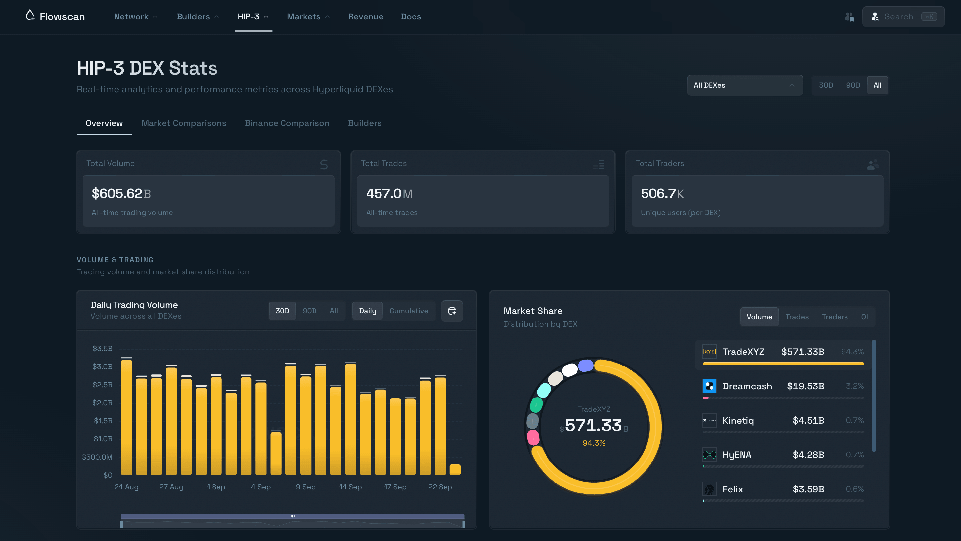Show Market Share by Traders
This screenshot has height=541, width=961.
click(x=835, y=317)
